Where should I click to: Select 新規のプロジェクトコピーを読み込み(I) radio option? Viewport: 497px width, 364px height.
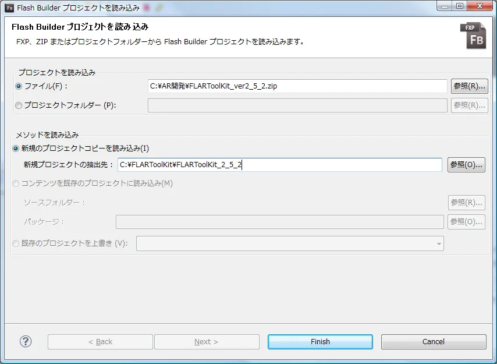pyautogui.click(x=16, y=149)
